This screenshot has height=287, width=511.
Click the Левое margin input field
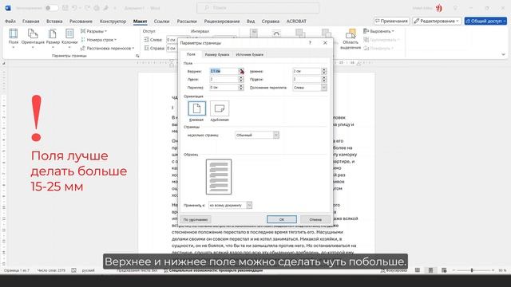pos(224,79)
